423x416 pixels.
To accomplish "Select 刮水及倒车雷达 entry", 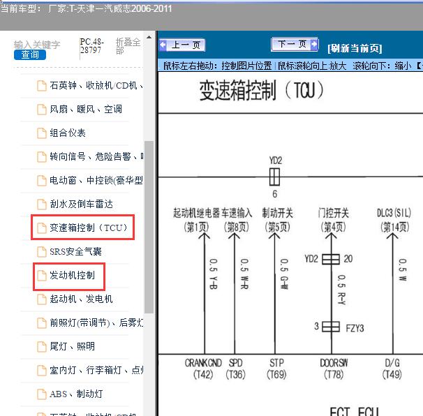I will point(81,205).
